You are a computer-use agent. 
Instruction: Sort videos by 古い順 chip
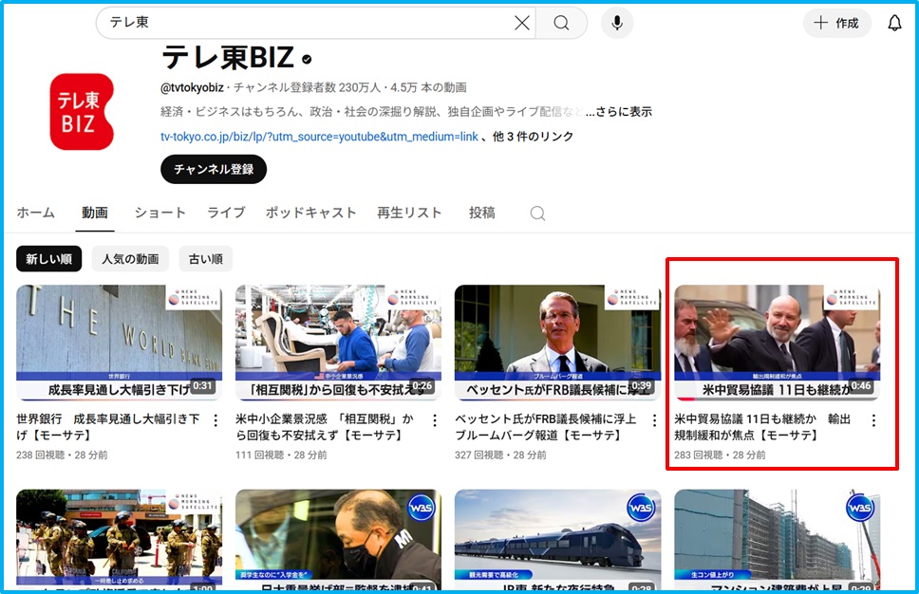[206, 259]
